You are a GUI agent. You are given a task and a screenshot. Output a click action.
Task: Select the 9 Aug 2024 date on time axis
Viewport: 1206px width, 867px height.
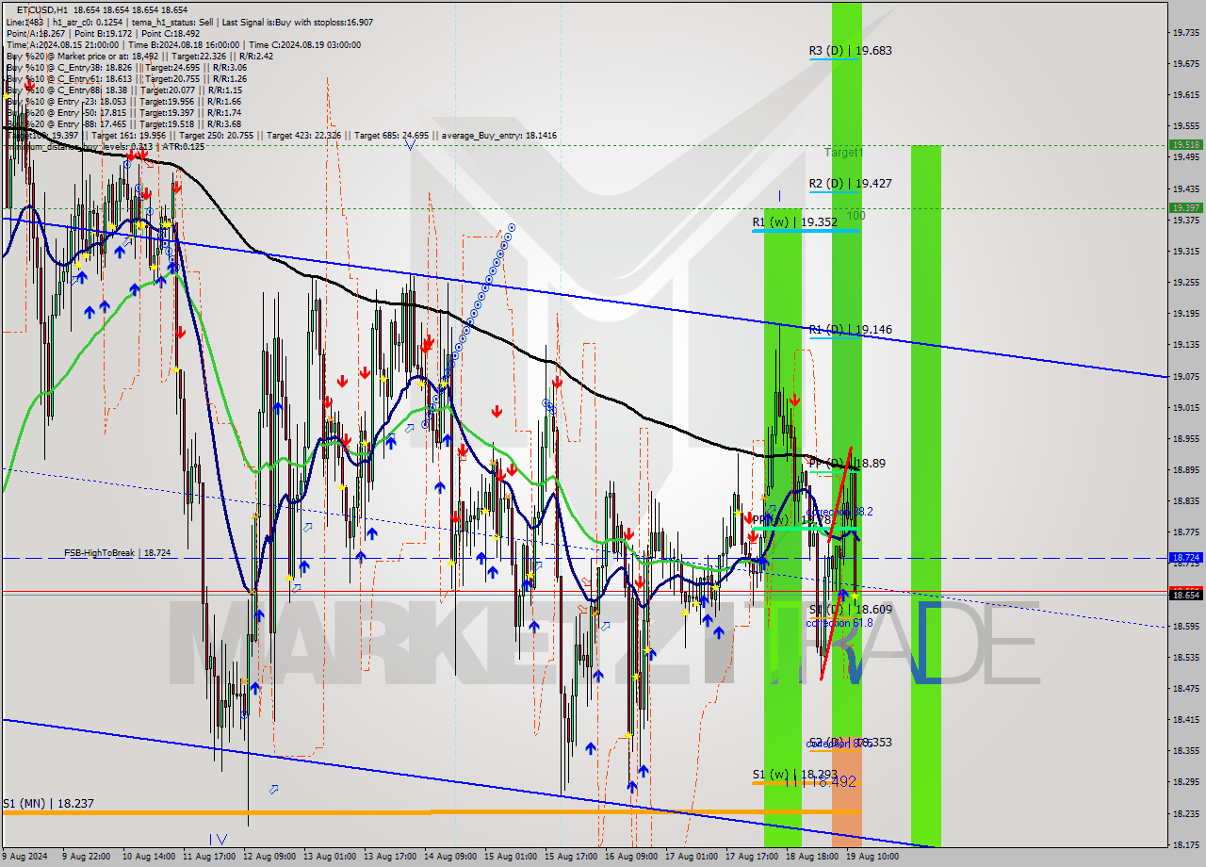click(x=25, y=857)
